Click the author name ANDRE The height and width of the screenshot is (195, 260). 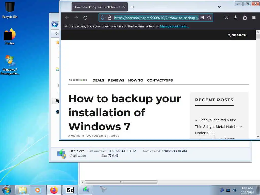pyautogui.click(x=74, y=136)
